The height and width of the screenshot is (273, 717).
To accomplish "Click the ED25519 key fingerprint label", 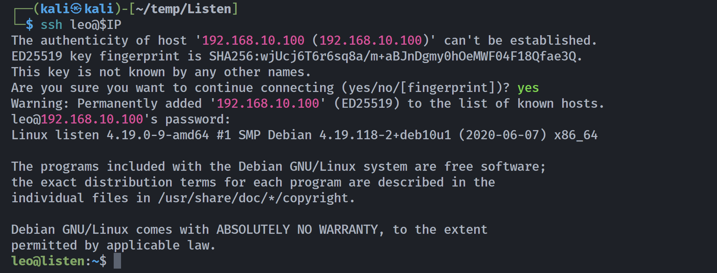I will tap(95, 56).
